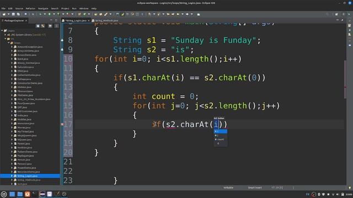Viewport: 353px width, 198px height.
Task: Open the Source menu
Action: [19, 9]
